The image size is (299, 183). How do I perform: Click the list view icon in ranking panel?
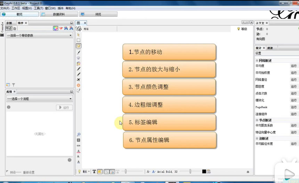pyautogui.click(x=8, y=85)
